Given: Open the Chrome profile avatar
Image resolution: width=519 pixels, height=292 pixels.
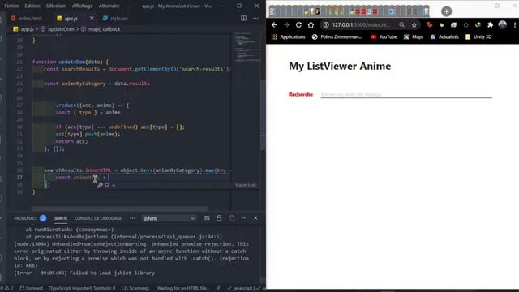Looking at the screenshot, I should (x=503, y=25).
